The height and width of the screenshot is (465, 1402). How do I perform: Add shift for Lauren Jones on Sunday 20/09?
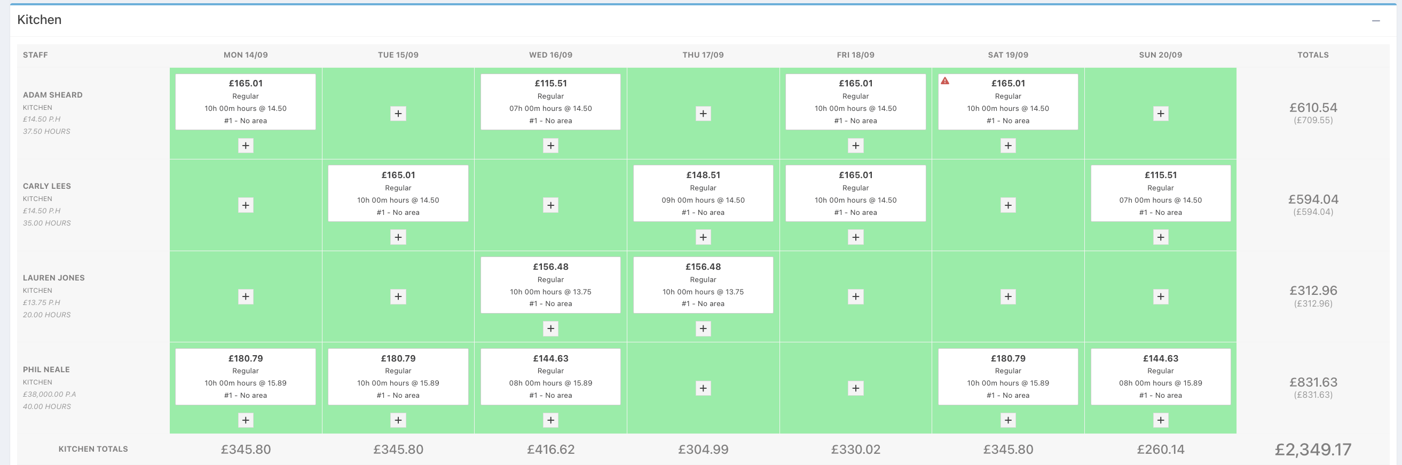pos(1160,296)
